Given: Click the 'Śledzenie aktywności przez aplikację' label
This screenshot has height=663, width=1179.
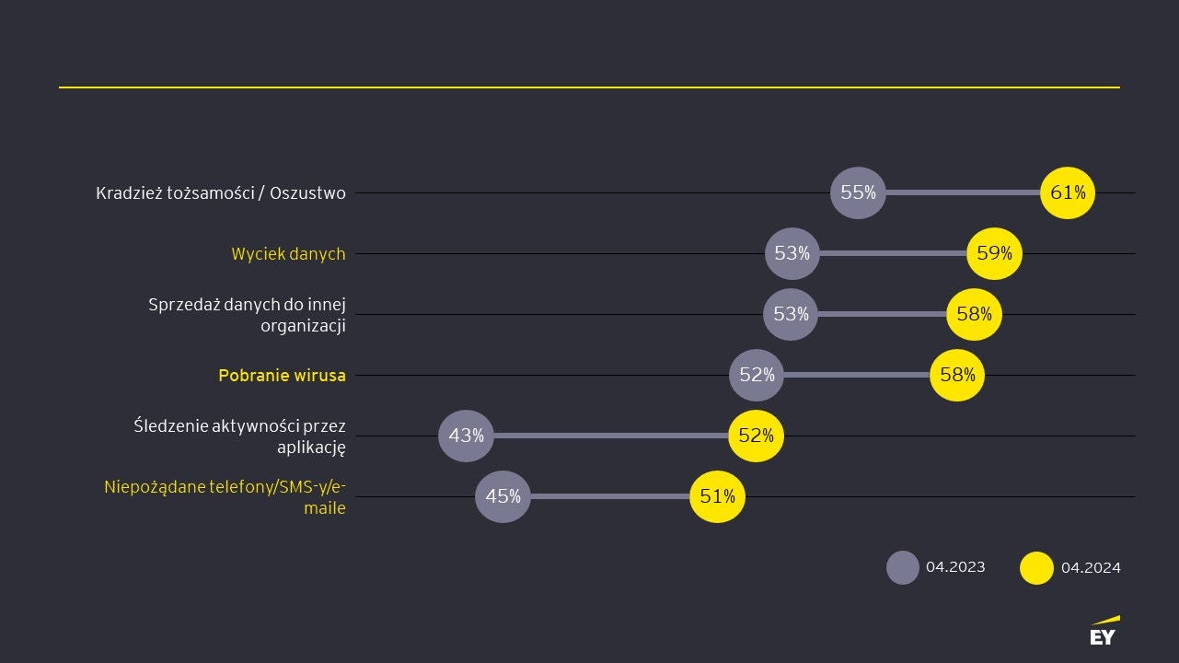Looking at the screenshot, I should 239,436.
